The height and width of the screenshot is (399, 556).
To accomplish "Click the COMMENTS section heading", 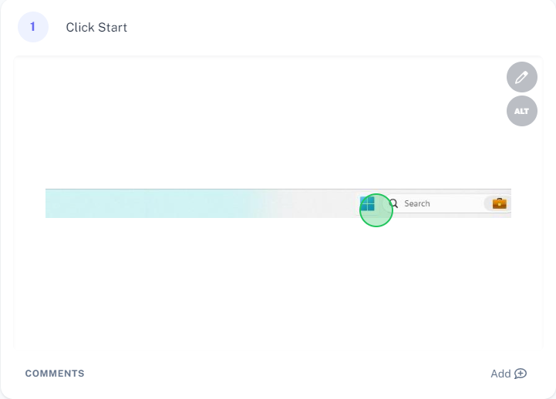I will tap(55, 374).
